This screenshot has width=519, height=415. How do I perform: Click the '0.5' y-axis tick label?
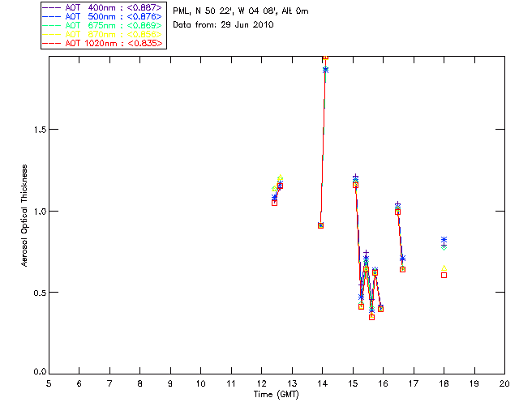pyautogui.click(x=39, y=293)
